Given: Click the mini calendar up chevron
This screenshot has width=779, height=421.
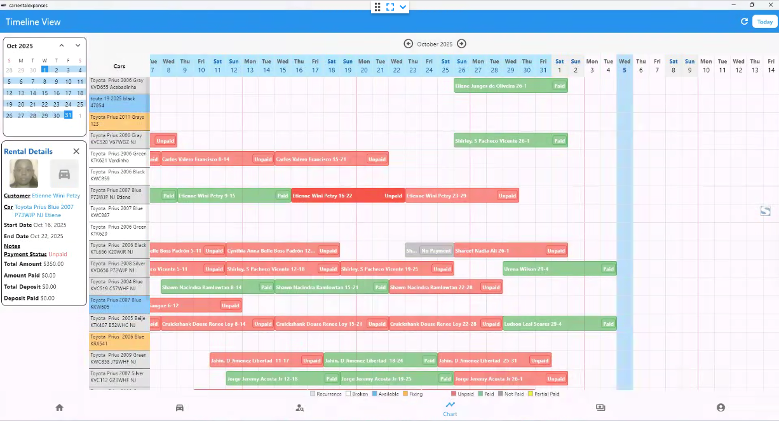Looking at the screenshot, I should (62, 46).
